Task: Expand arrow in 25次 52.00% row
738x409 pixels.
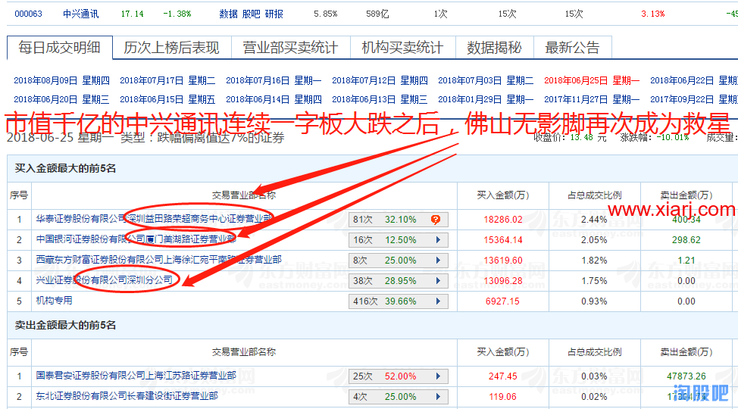Action: pos(438,376)
